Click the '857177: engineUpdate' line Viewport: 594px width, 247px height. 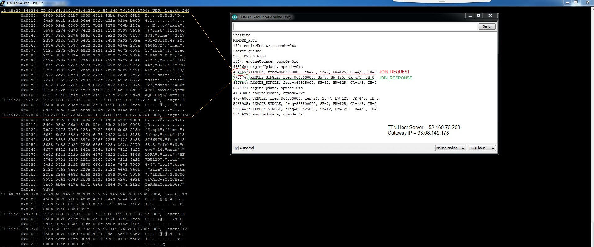[268, 88]
